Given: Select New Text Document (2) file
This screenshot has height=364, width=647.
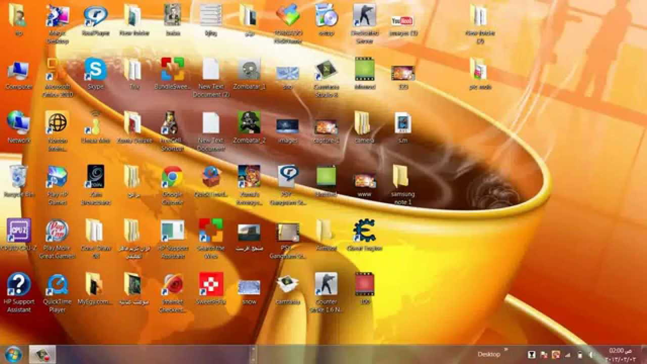Looking at the screenshot, I should point(211,77).
